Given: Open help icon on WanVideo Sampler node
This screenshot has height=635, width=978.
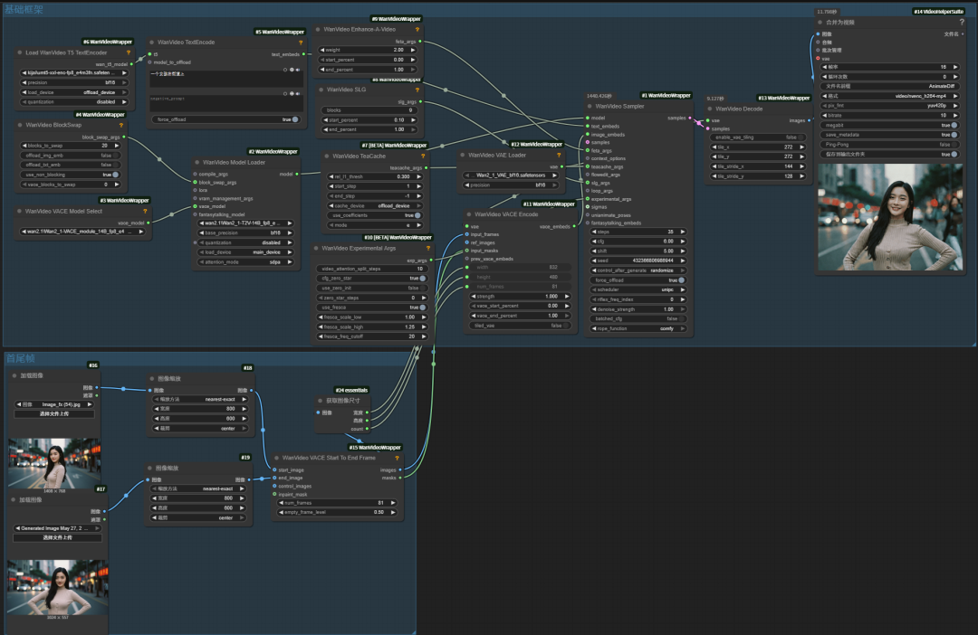Looking at the screenshot, I should [686, 106].
